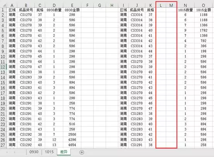Screen dimensions: 214x157
Task: Click empty cell M2 for a formula
Action: pyautogui.click(x=171, y=15)
